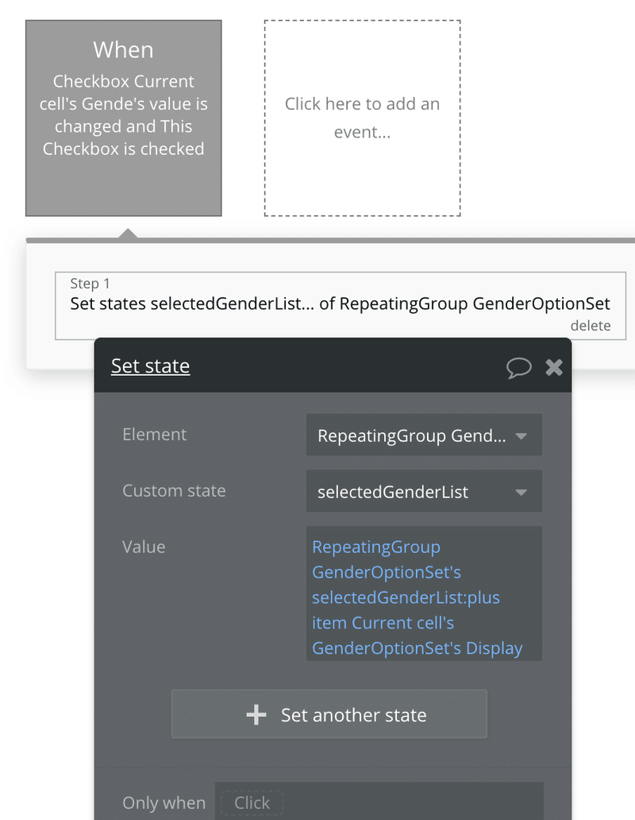
Task: Click here to add an event box
Action: click(363, 118)
